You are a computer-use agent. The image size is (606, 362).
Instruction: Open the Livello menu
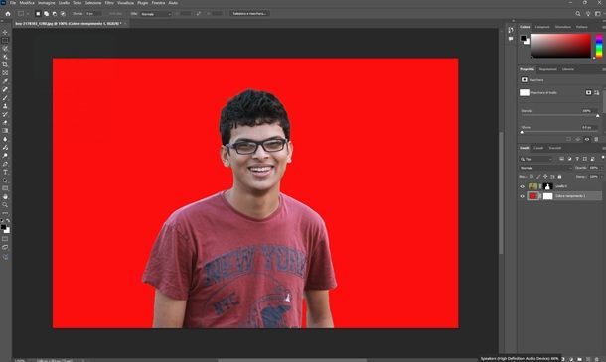click(64, 3)
